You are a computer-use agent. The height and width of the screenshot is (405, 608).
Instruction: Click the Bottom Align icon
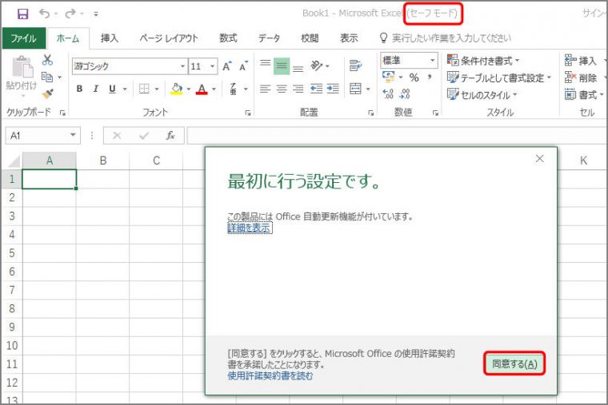point(298,69)
